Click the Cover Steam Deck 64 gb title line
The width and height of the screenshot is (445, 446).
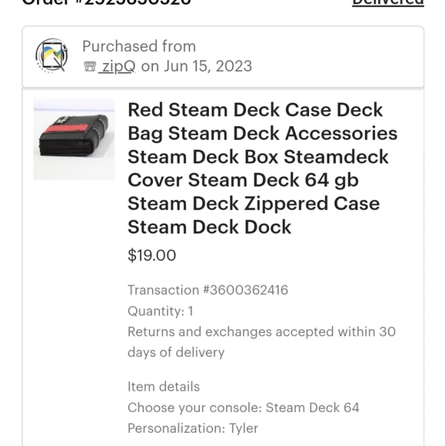pyautogui.click(x=243, y=181)
